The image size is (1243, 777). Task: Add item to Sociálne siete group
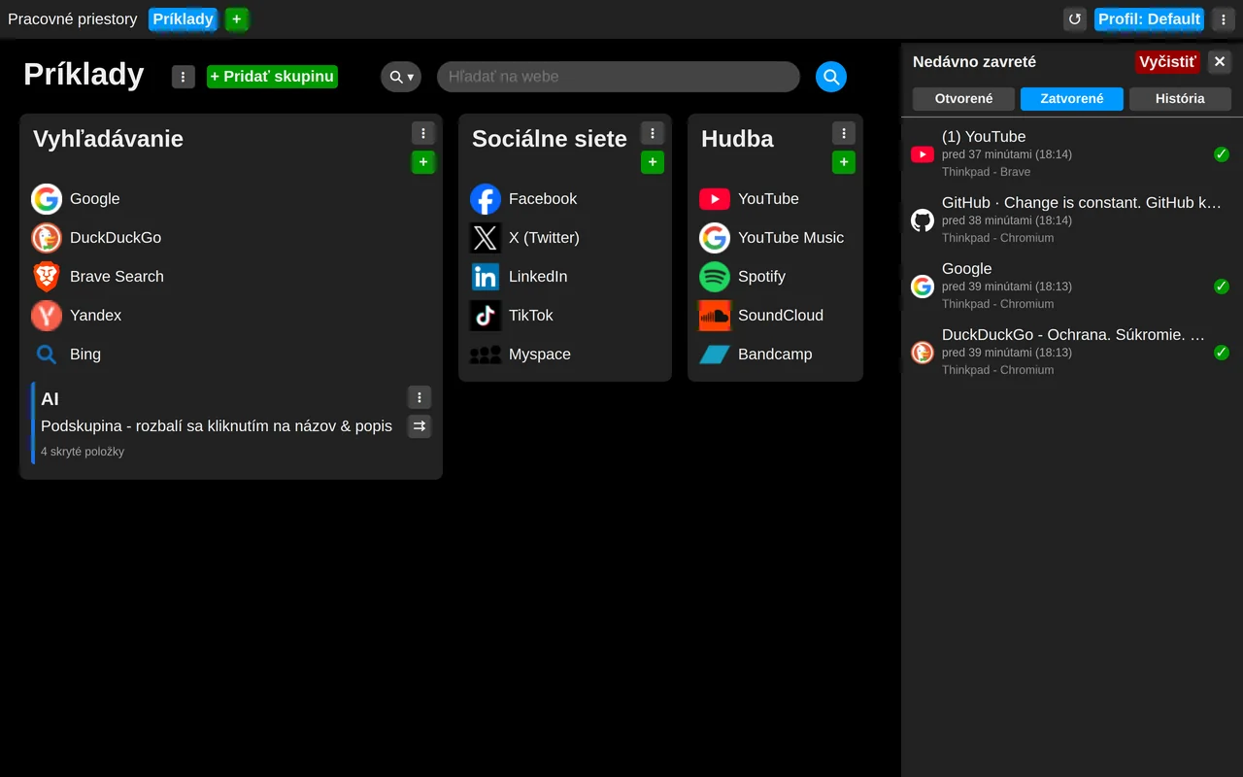click(653, 162)
